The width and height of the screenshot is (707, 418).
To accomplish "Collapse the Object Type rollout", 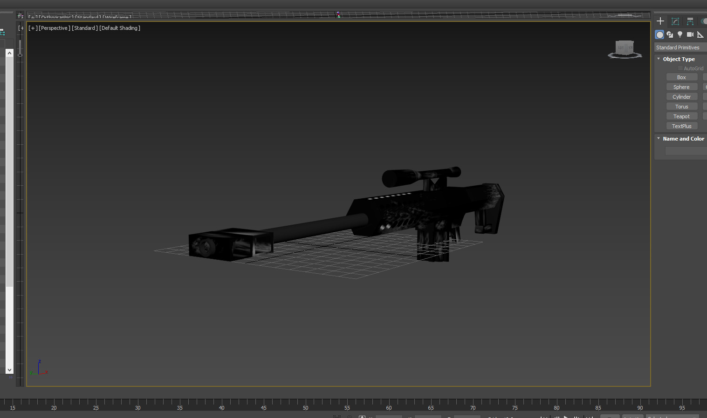I will point(659,59).
